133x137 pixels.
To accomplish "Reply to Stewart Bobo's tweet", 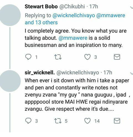I will tap(28, 57).
